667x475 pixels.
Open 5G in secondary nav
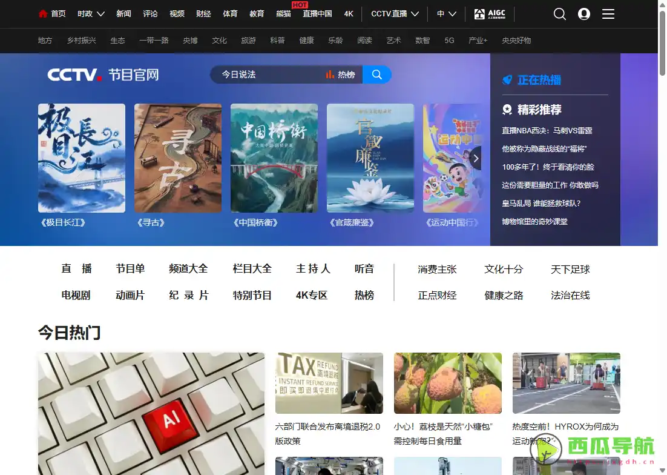coord(449,41)
